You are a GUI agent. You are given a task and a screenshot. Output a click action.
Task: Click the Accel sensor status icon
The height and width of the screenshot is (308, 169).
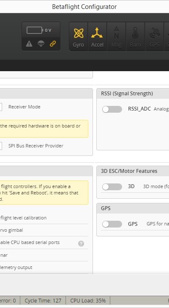(x=97, y=37)
